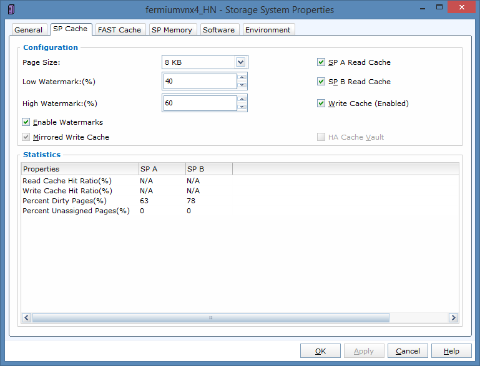Click the horizontal scrollbar in Statistics
The height and width of the screenshot is (366, 480).
tap(210, 317)
